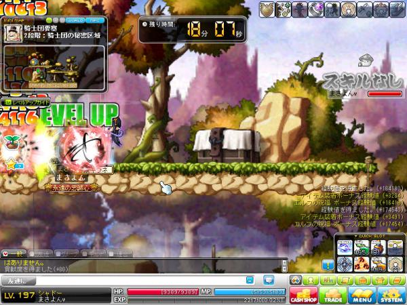The width and height of the screenshot is (407, 305).
Task: Use the orange kanji quick slot skill
Action: [x=362, y=264]
